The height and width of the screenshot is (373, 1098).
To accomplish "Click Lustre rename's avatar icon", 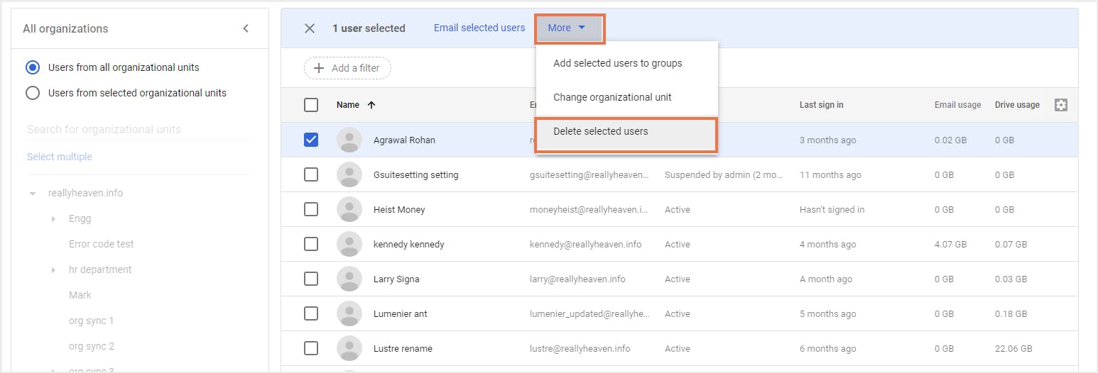I will [349, 348].
